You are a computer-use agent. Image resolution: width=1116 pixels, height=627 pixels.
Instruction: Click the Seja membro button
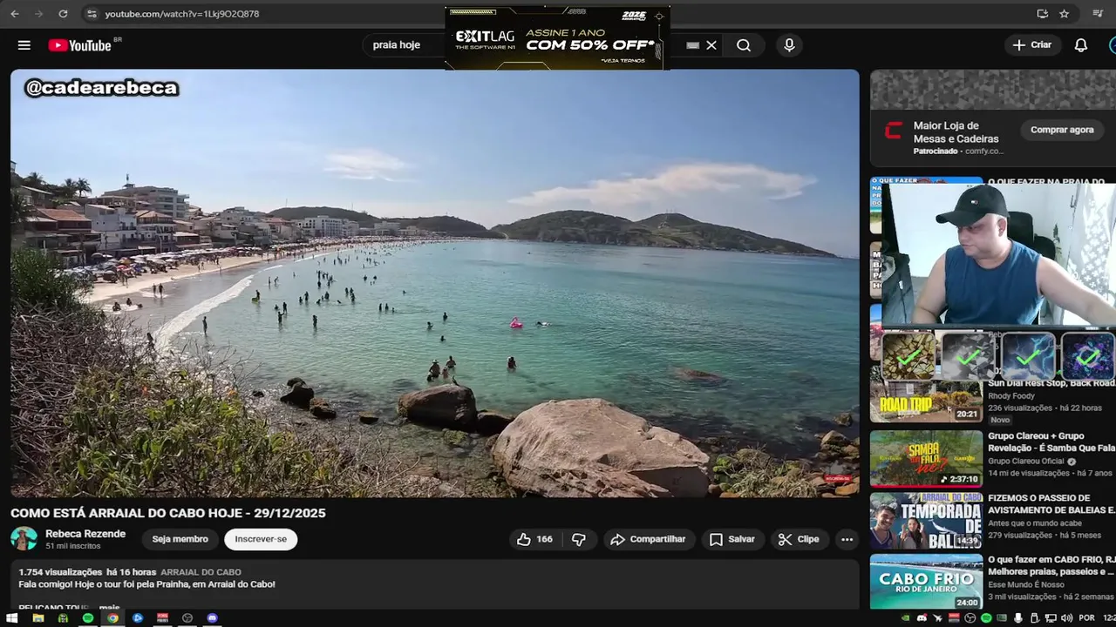[180, 539]
